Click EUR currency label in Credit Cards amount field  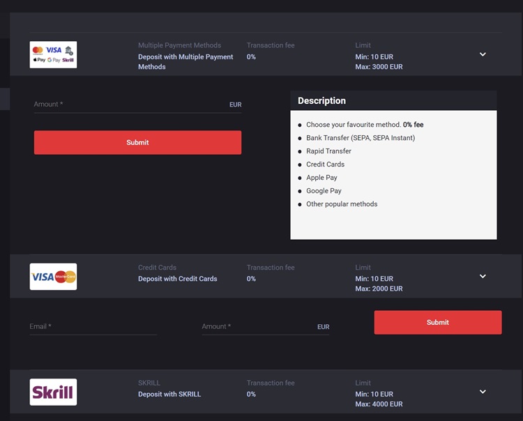point(323,327)
